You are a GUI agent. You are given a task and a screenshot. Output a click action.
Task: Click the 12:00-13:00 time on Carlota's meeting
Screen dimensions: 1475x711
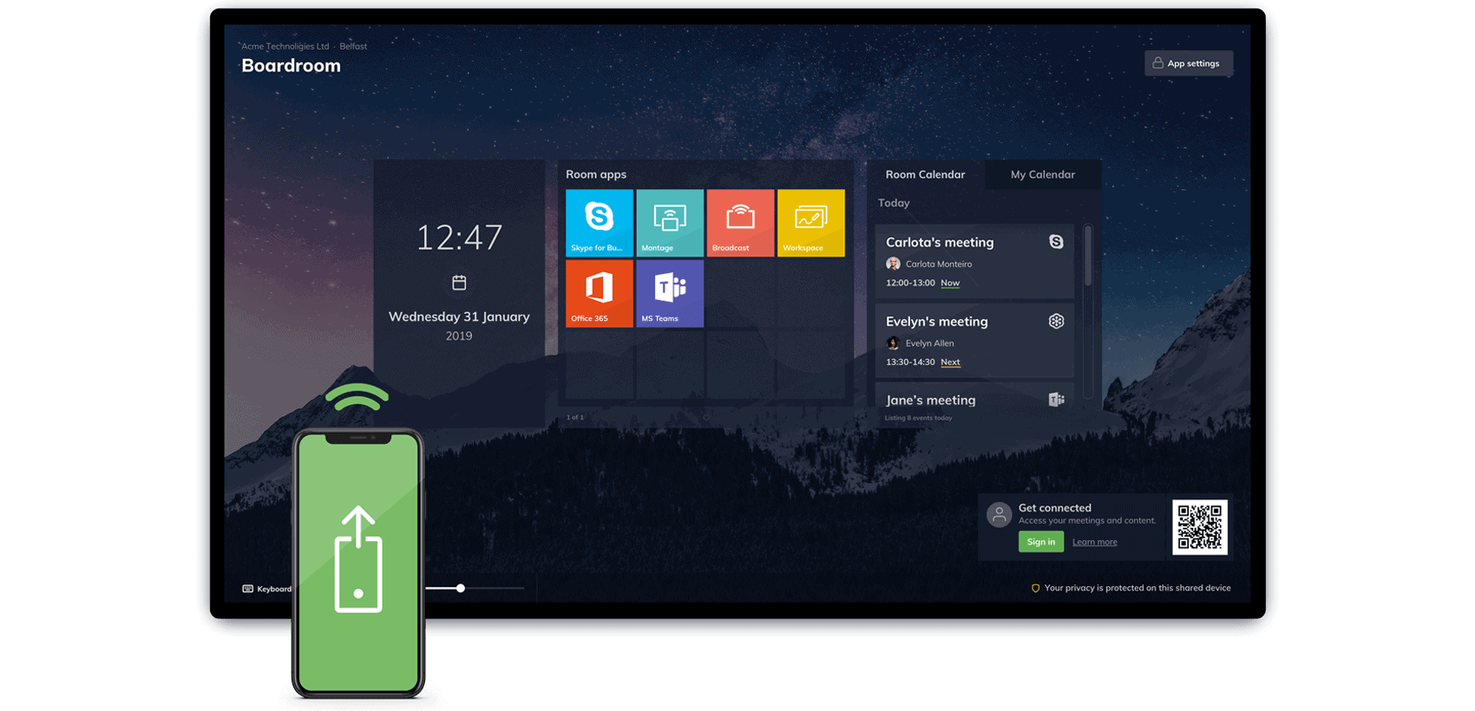(x=910, y=283)
